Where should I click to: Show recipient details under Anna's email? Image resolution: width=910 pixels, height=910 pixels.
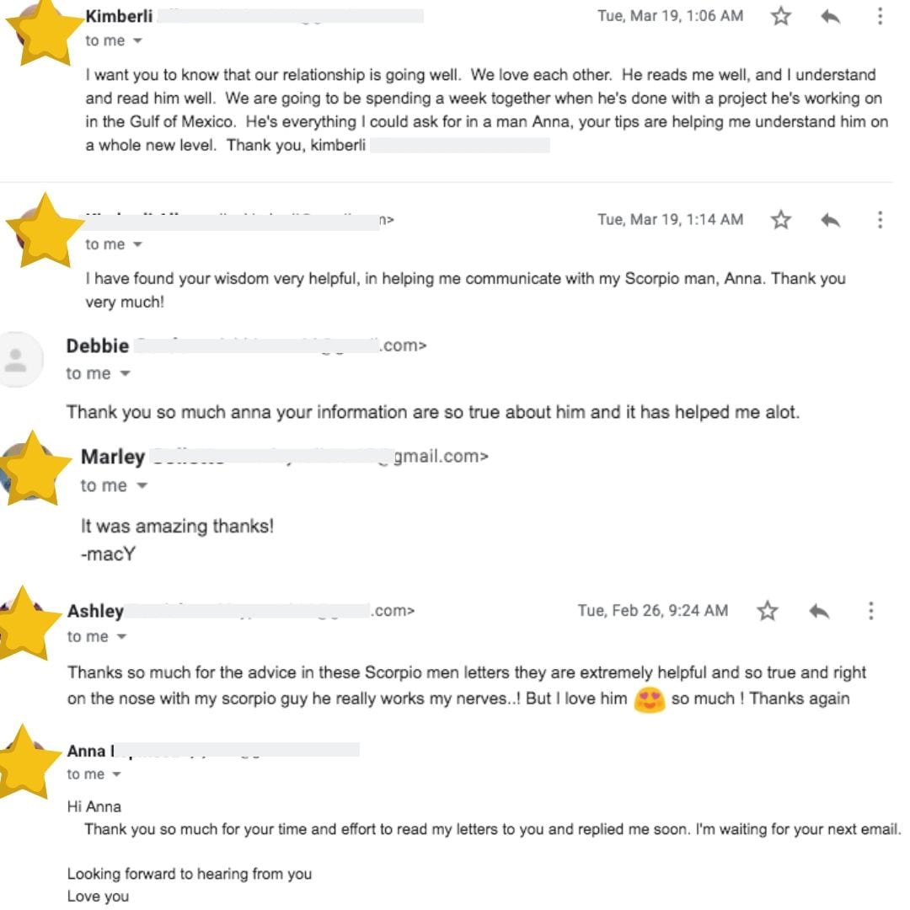pos(117,775)
